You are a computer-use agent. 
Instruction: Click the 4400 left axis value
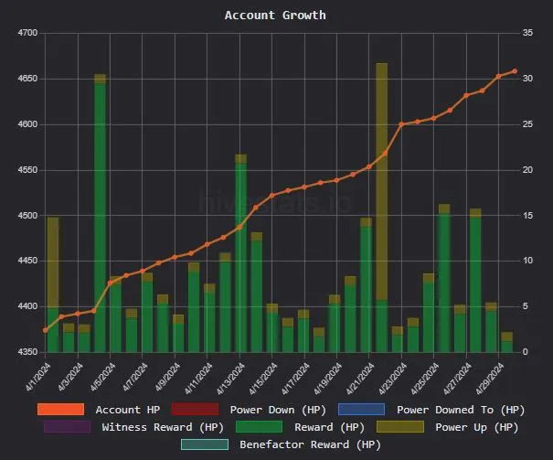pos(27,306)
